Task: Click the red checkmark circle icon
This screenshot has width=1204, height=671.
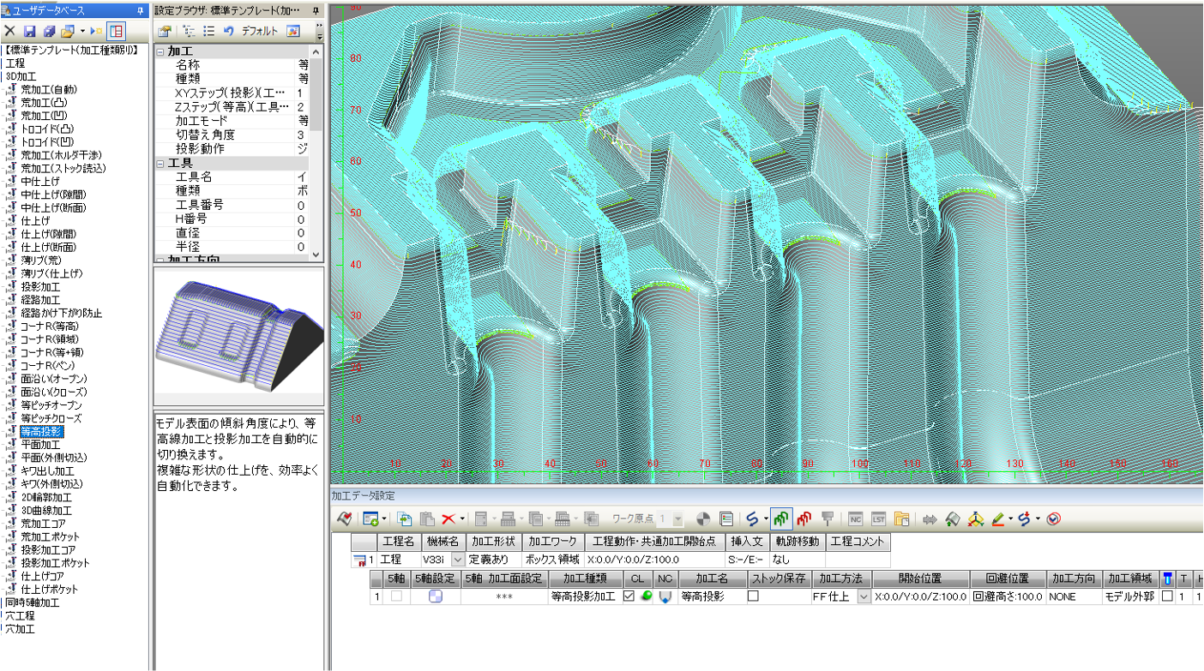Action: tap(1055, 518)
